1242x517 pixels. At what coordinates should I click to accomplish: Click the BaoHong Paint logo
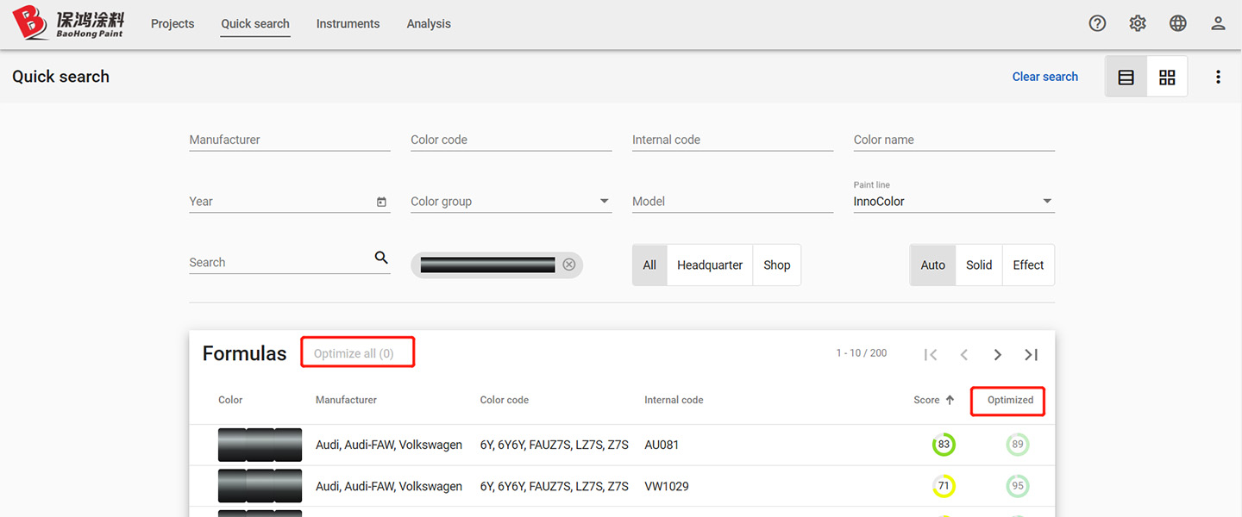point(68,23)
